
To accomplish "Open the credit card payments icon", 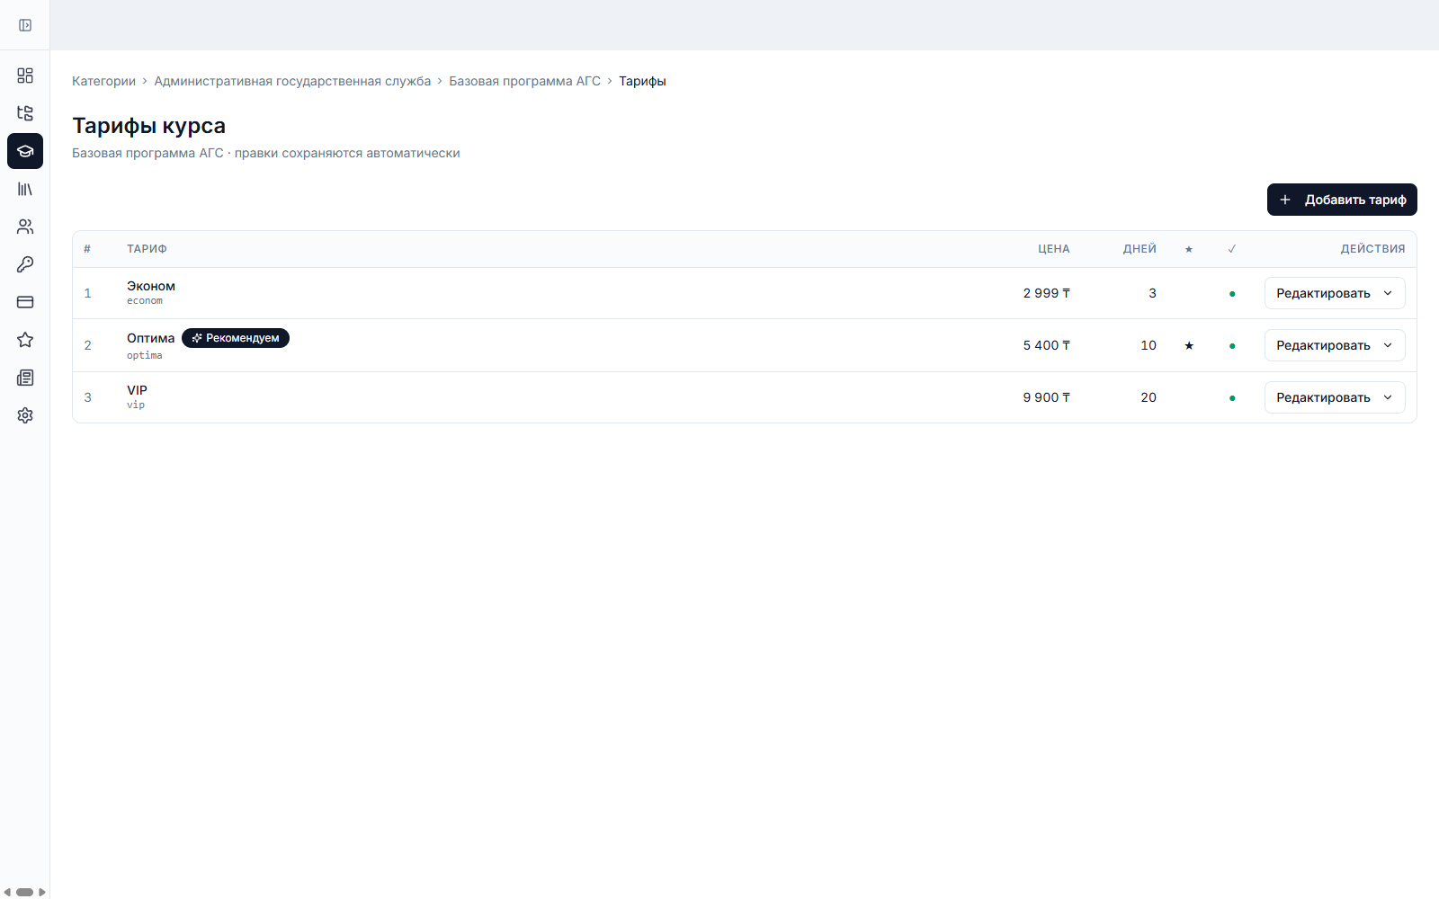I will click(25, 302).
